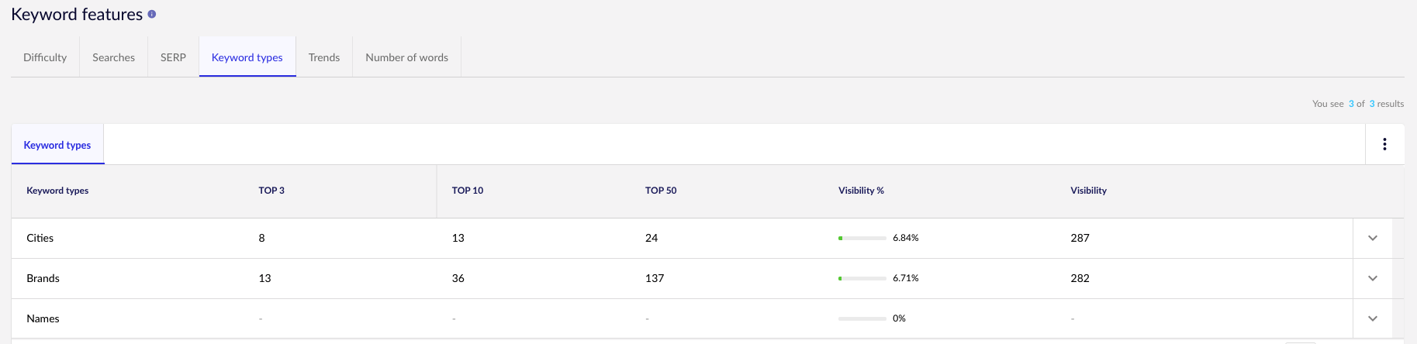Click the Visibility column header
Image resolution: width=1417 pixels, height=344 pixels.
(x=1088, y=191)
